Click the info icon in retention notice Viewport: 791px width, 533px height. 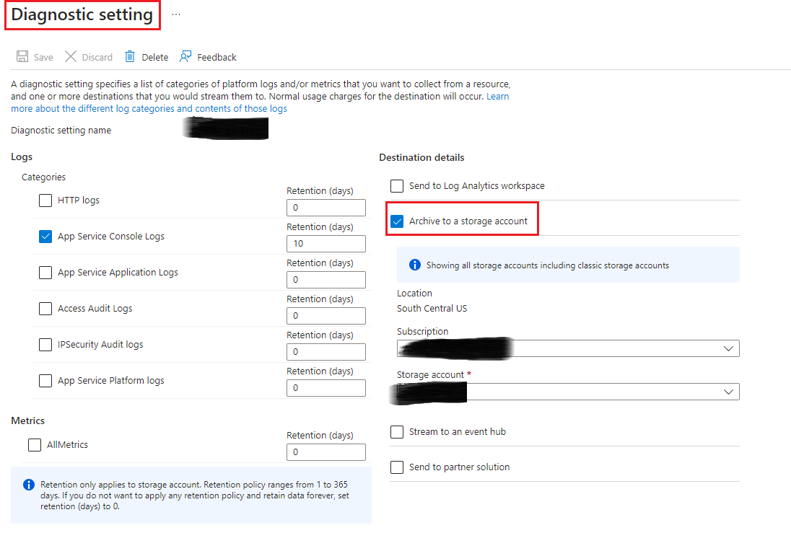(28, 485)
